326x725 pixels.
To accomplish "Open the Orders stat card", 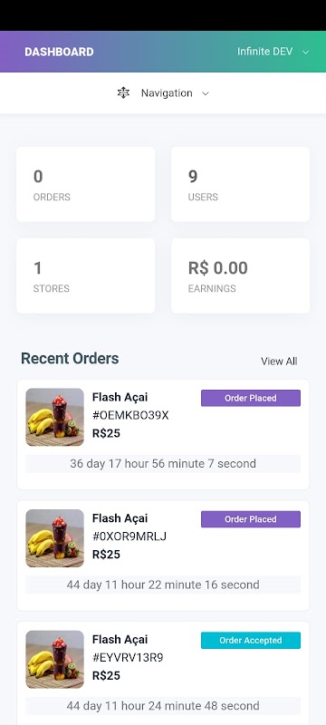I will 86,185.
